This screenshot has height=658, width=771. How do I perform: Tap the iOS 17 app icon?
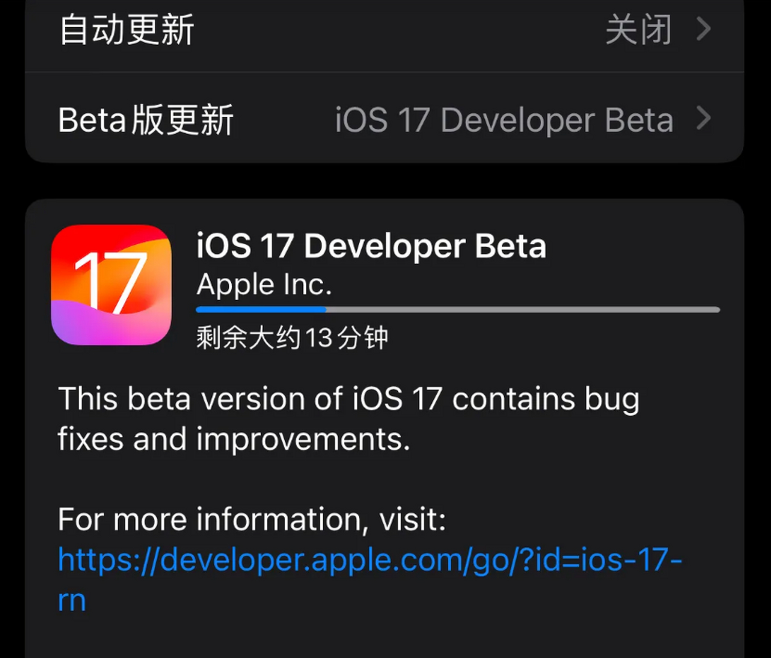111,286
